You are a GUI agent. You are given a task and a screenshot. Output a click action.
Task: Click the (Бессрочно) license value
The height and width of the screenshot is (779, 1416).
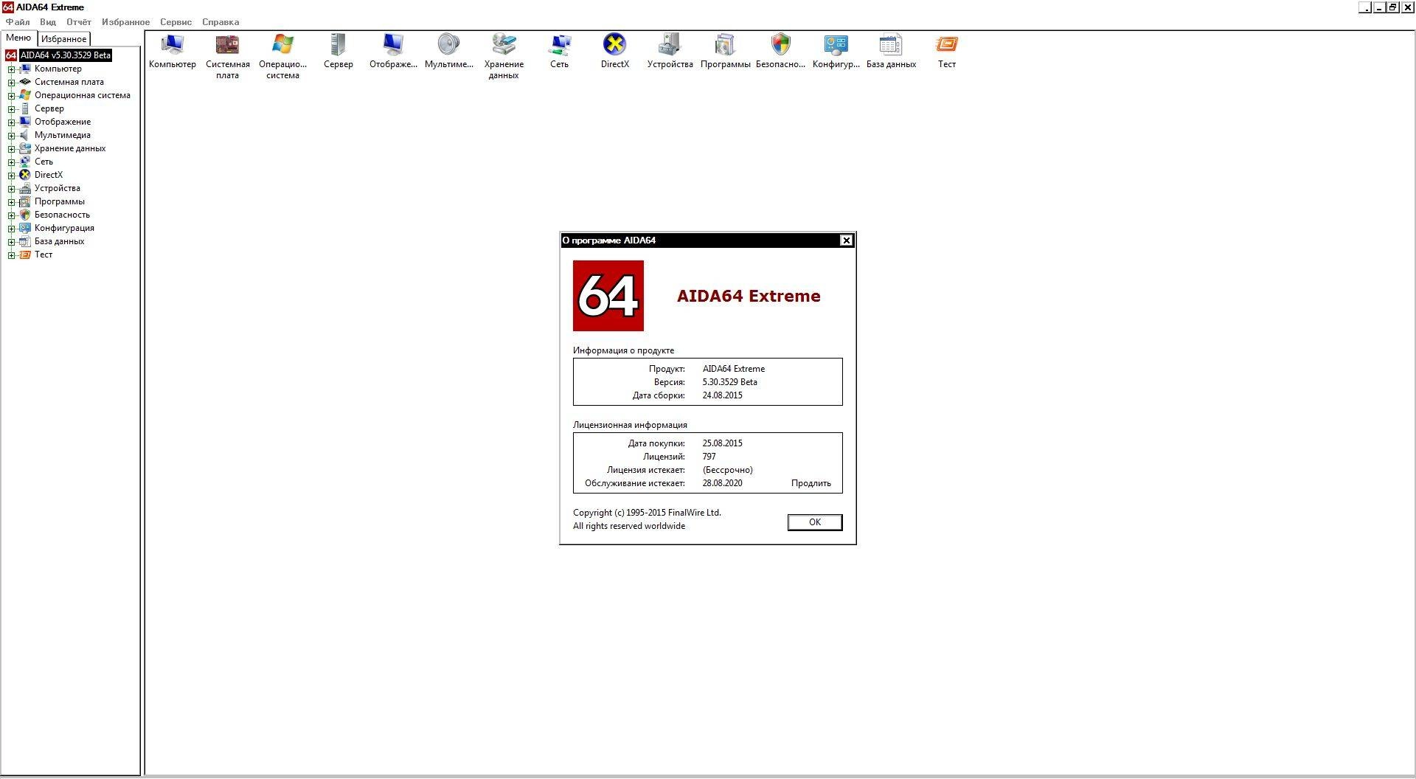[727, 470]
